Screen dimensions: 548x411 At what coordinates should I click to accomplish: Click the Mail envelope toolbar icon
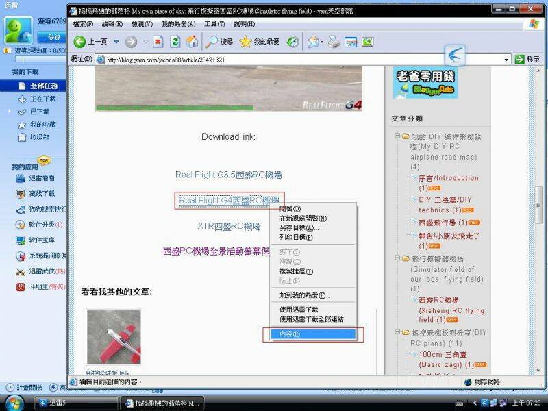(312, 42)
